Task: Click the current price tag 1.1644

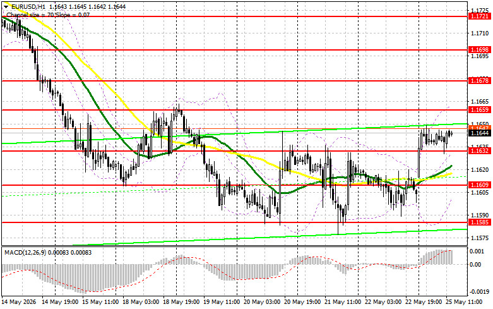Action: [479, 133]
